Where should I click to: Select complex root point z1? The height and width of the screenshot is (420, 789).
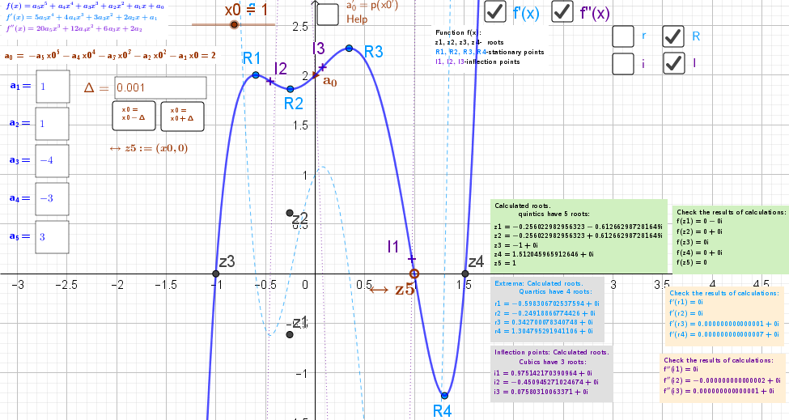click(x=290, y=334)
